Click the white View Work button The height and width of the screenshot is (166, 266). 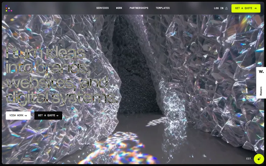[x=18, y=116]
